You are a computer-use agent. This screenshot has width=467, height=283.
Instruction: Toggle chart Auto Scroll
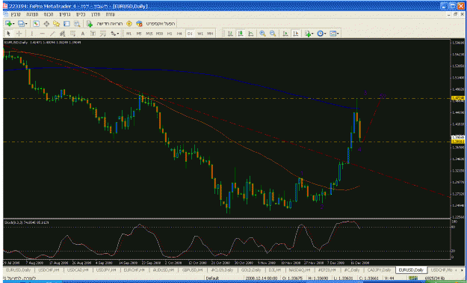click(x=285, y=34)
